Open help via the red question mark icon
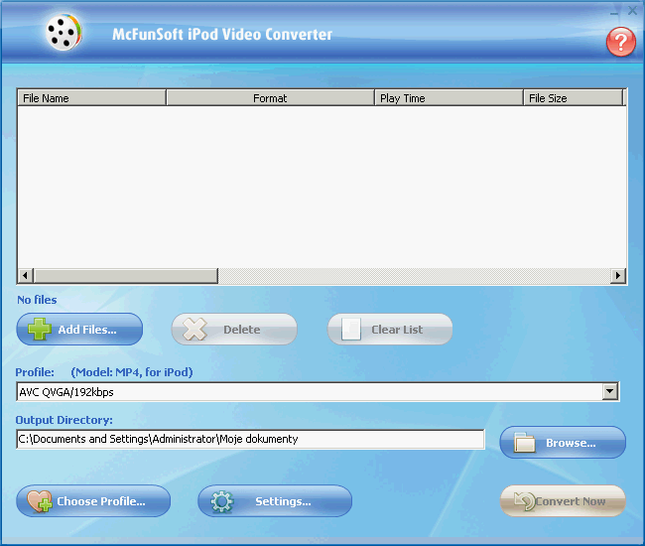645x546 pixels. 621,42
